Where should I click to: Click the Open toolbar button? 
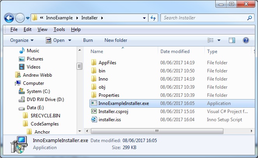tap(55, 40)
